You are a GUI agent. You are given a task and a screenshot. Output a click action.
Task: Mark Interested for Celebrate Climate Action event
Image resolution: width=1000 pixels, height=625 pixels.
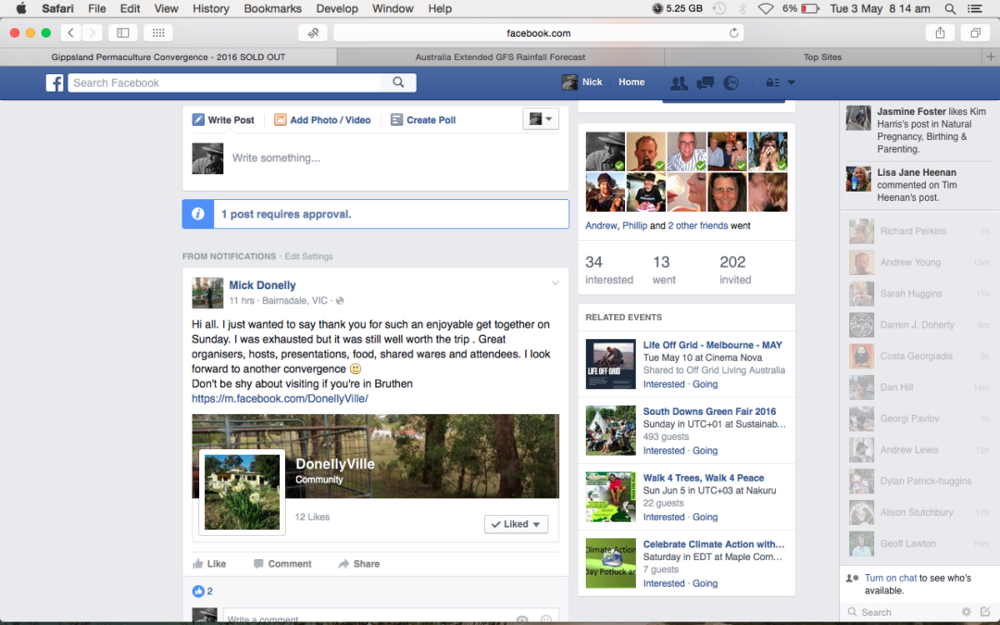click(x=663, y=583)
